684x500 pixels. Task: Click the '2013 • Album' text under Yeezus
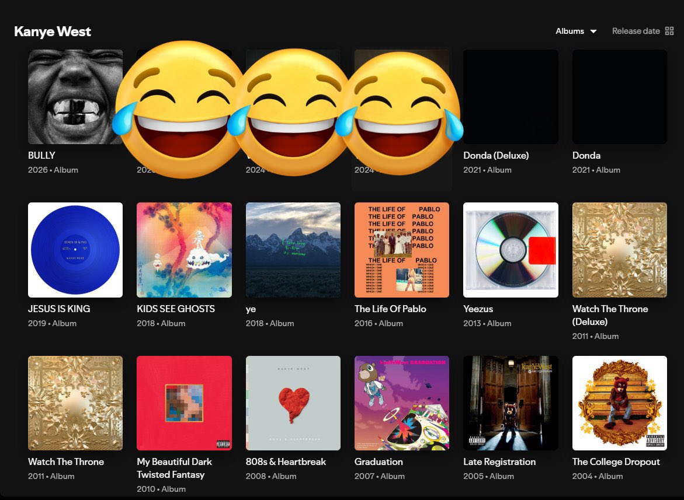[487, 323]
